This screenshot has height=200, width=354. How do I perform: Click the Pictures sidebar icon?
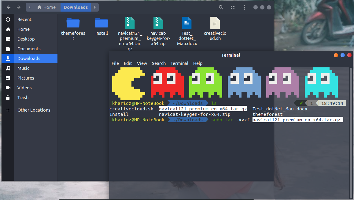click(8, 78)
